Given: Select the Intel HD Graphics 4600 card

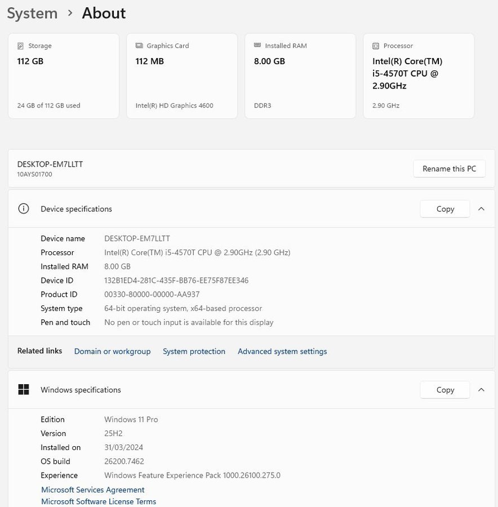Looking at the screenshot, I should [181, 76].
